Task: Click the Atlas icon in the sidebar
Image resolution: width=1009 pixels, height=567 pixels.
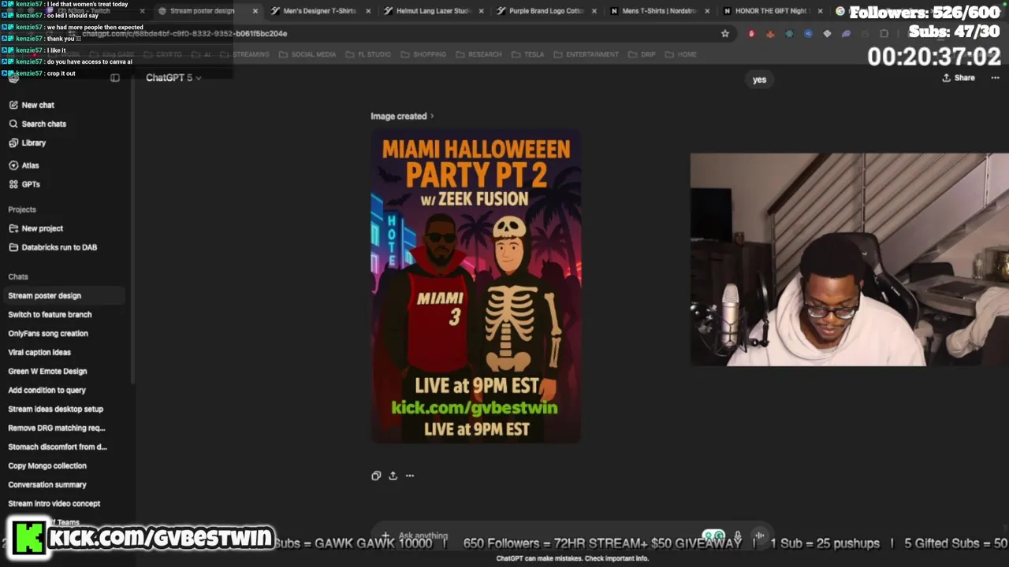Action: (x=13, y=165)
